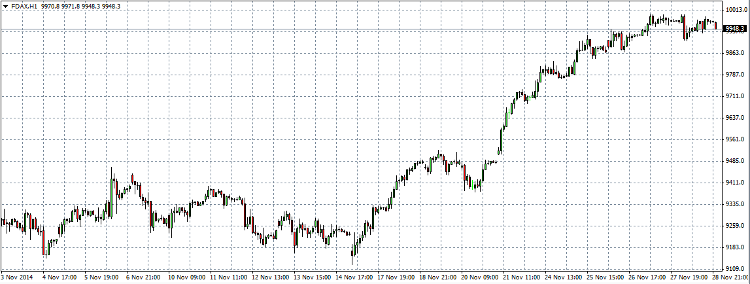The height and width of the screenshot is (284, 750).
Task: Click the 10 Nov 09:00 time marker
Action: coord(186,277)
